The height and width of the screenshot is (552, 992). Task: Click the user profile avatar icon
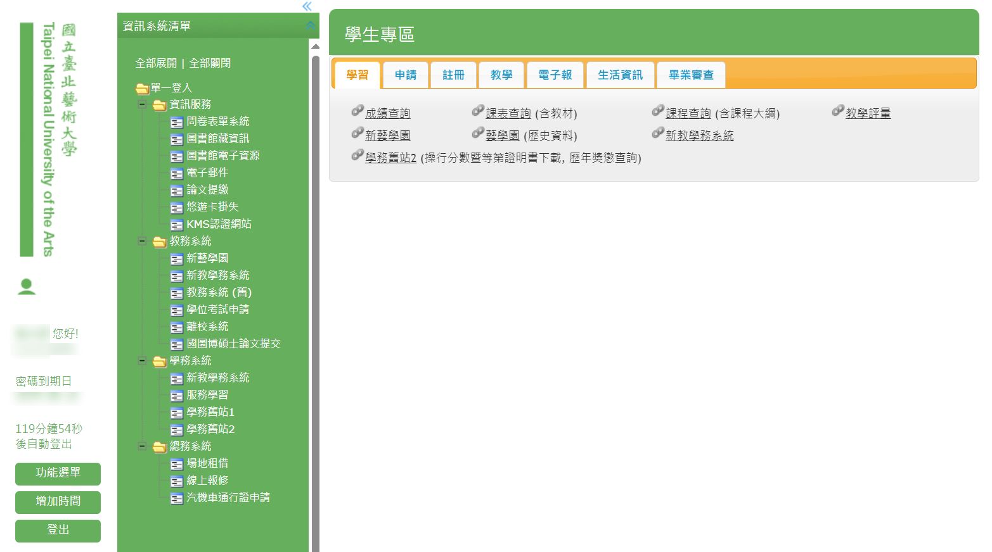[27, 287]
